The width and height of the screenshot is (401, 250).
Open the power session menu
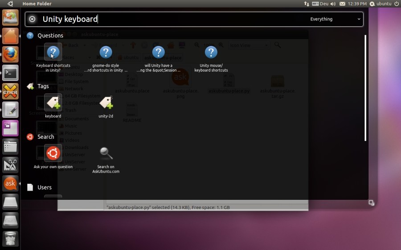tap(396, 4)
